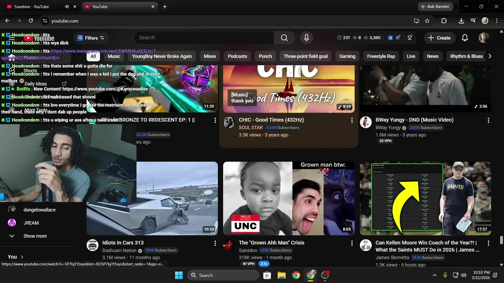The height and width of the screenshot is (283, 504).
Task: Reload the page
Action: coord(31,21)
